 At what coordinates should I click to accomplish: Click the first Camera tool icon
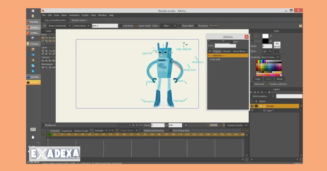tap(43, 60)
